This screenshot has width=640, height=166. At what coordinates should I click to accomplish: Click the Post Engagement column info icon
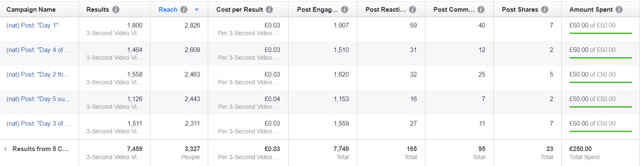tap(345, 9)
